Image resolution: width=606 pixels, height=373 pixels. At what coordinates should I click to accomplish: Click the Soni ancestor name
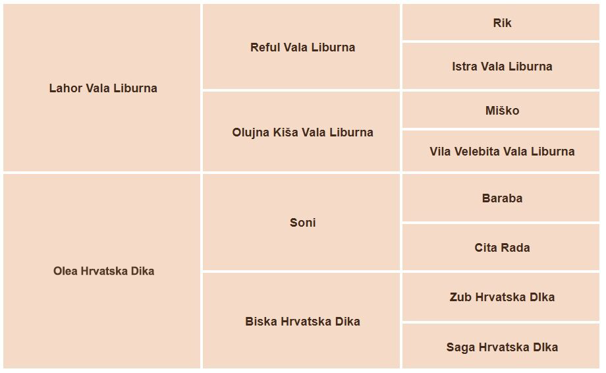pyautogui.click(x=302, y=223)
